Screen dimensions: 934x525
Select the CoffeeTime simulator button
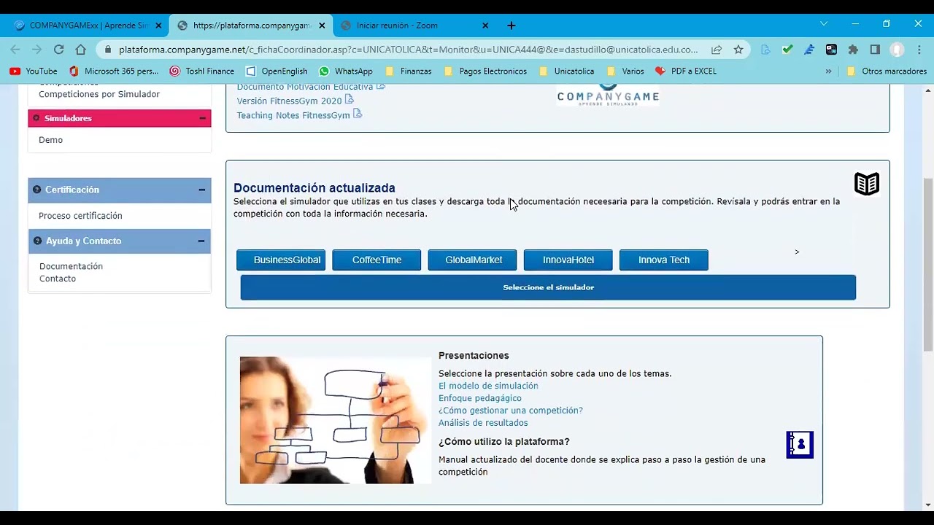[x=377, y=260]
